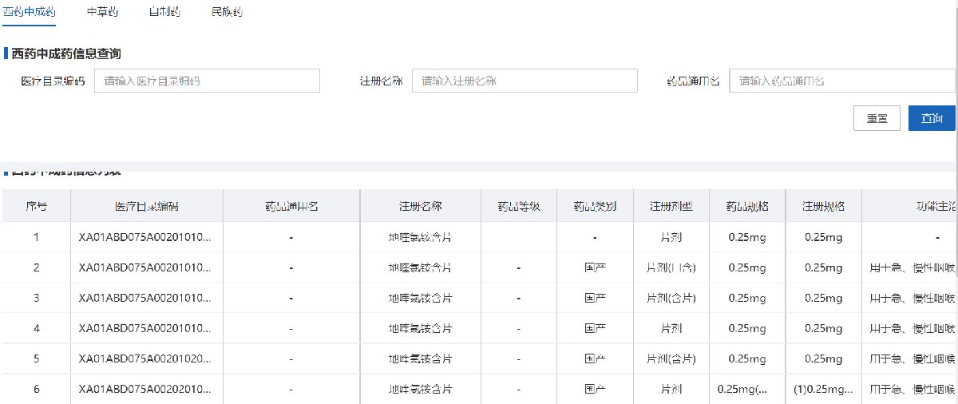
Task: Select the 药品类别 column header
Action: [595, 206]
